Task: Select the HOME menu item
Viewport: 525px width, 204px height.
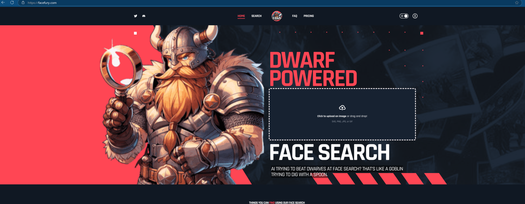Action: pos(241,16)
